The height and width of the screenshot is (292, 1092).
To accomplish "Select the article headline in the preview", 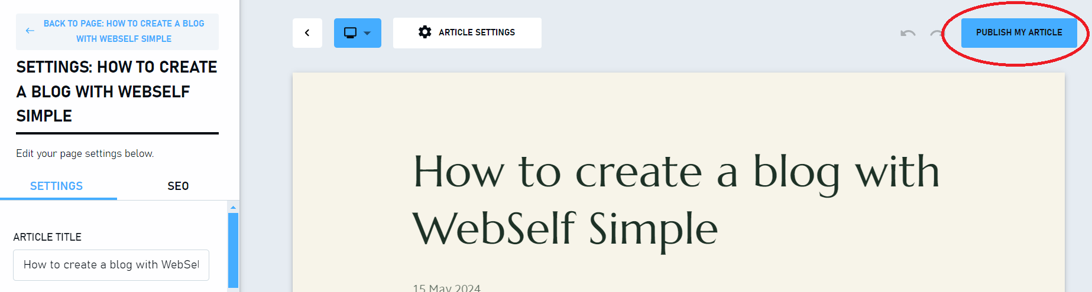I will click(676, 199).
